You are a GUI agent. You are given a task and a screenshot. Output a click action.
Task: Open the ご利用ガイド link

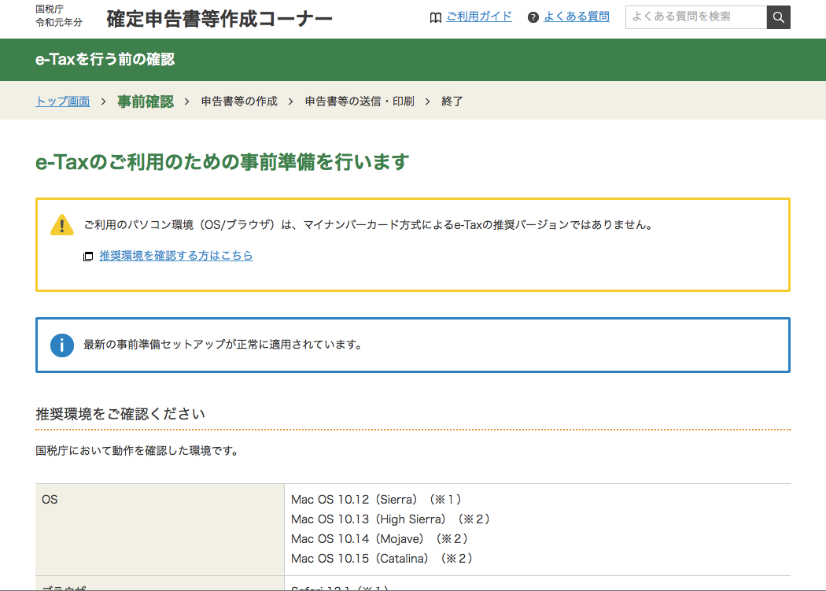click(x=479, y=16)
